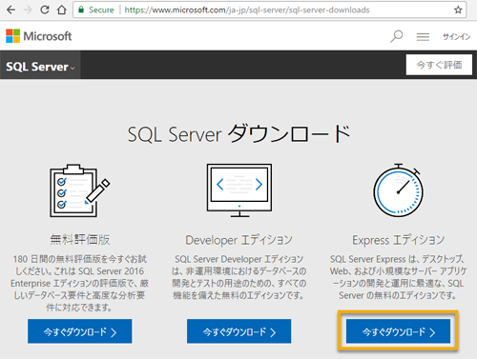Reload the page with refresh icon
Screen dimensions: 477x359
coord(45,10)
